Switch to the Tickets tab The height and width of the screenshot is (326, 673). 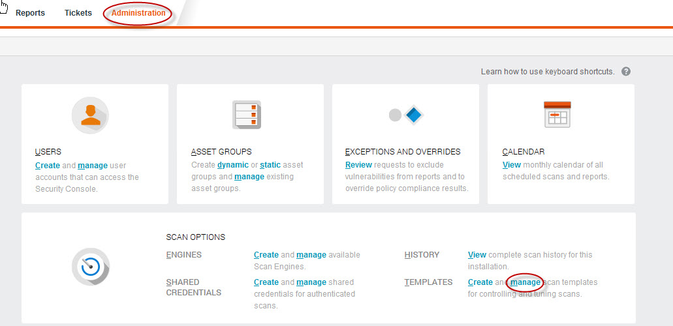coord(78,13)
